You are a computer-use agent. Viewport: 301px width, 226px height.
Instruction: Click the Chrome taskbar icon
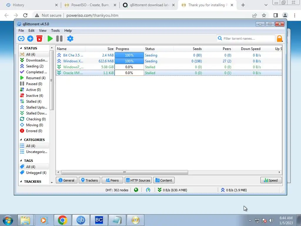click(x=62, y=220)
